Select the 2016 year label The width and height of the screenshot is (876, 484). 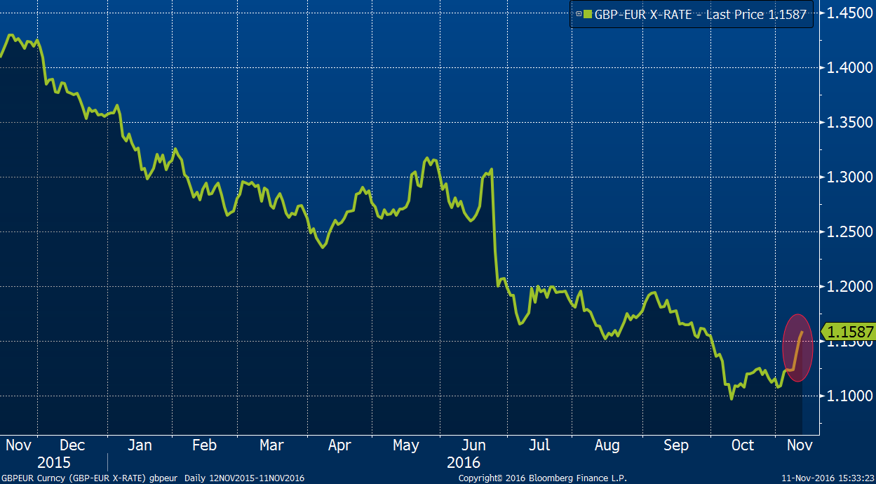(x=463, y=463)
